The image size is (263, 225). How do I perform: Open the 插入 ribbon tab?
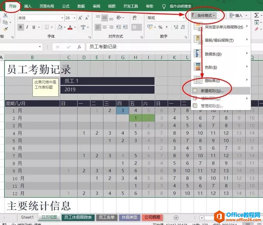[28, 6]
